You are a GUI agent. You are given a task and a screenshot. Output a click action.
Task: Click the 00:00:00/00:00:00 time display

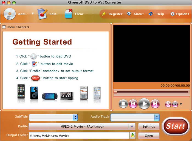pos(175,86)
